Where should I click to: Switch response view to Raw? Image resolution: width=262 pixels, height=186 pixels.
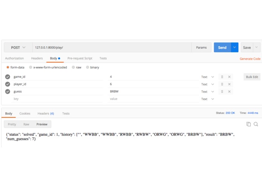pyautogui.click(x=26, y=124)
